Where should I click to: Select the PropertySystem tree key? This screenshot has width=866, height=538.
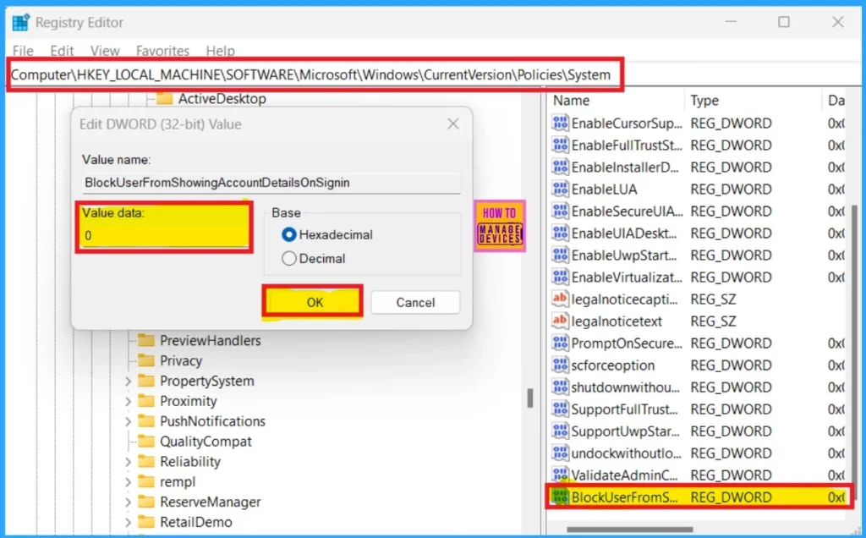click(207, 382)
